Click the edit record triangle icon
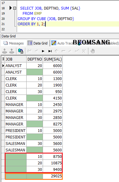 [70, 51]
